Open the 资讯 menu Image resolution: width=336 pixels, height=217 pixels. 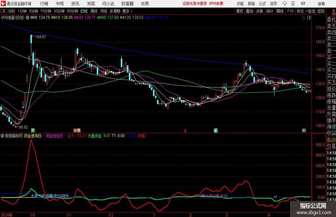pos(75,4)
